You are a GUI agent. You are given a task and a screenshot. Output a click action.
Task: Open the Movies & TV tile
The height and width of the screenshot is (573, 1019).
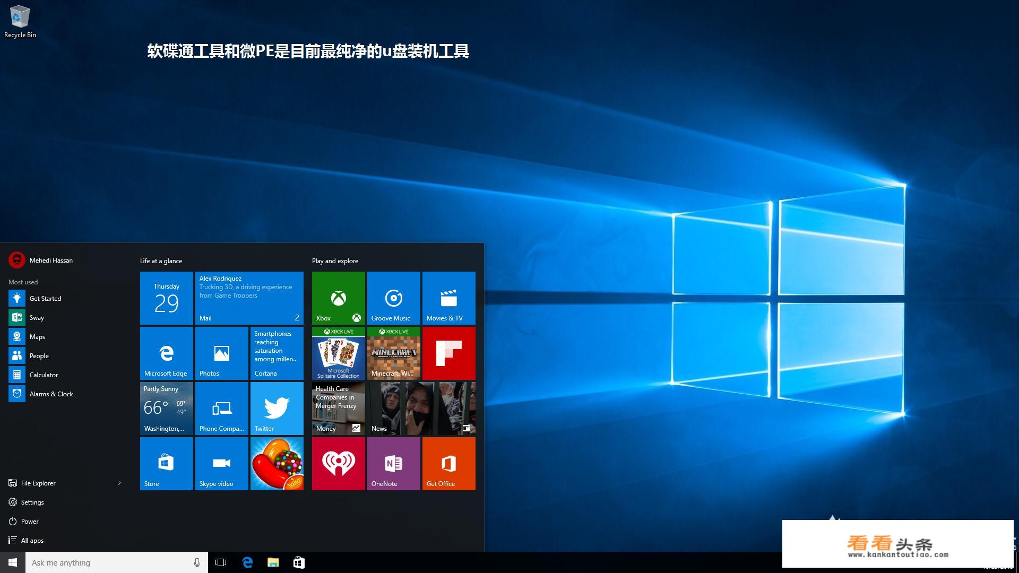point(449,298)
